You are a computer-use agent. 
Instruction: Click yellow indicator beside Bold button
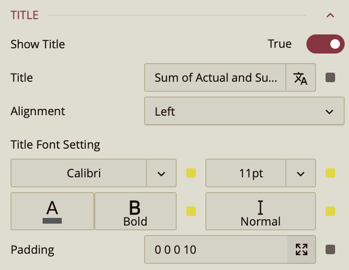point(191,211)
